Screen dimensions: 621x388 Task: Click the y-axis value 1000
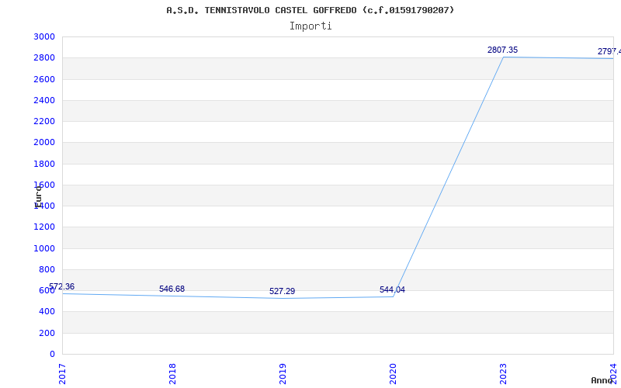point(44,248)
